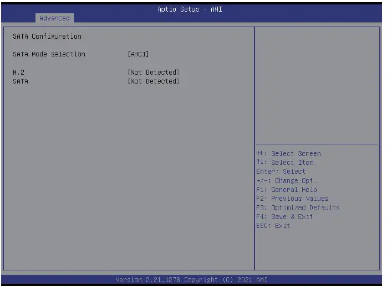The image size is (387, 286).
Task: Click the SATA Configuration heading
Action: [47, 37]
